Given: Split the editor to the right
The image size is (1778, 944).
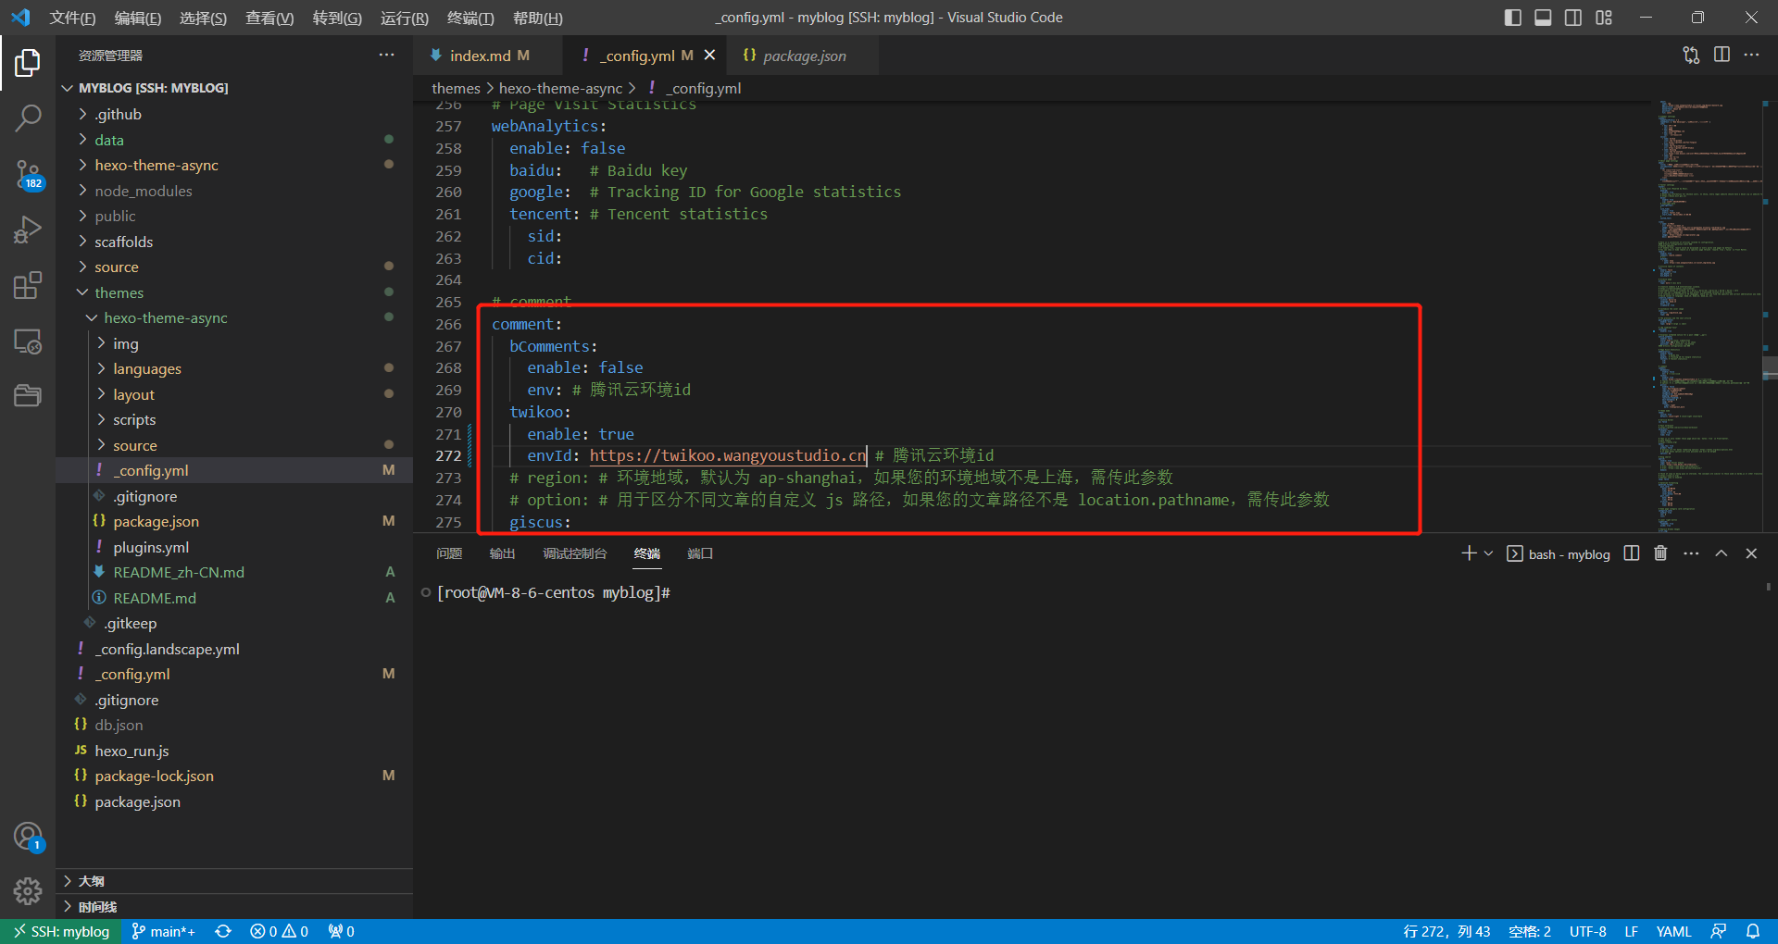Looking at the screenshot, I should pyautogui.click(x=1722, y=56).
